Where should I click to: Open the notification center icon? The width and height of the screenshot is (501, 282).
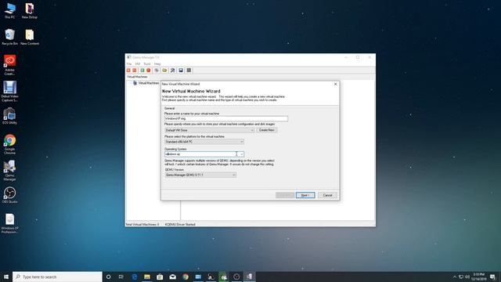click(492, 277)
